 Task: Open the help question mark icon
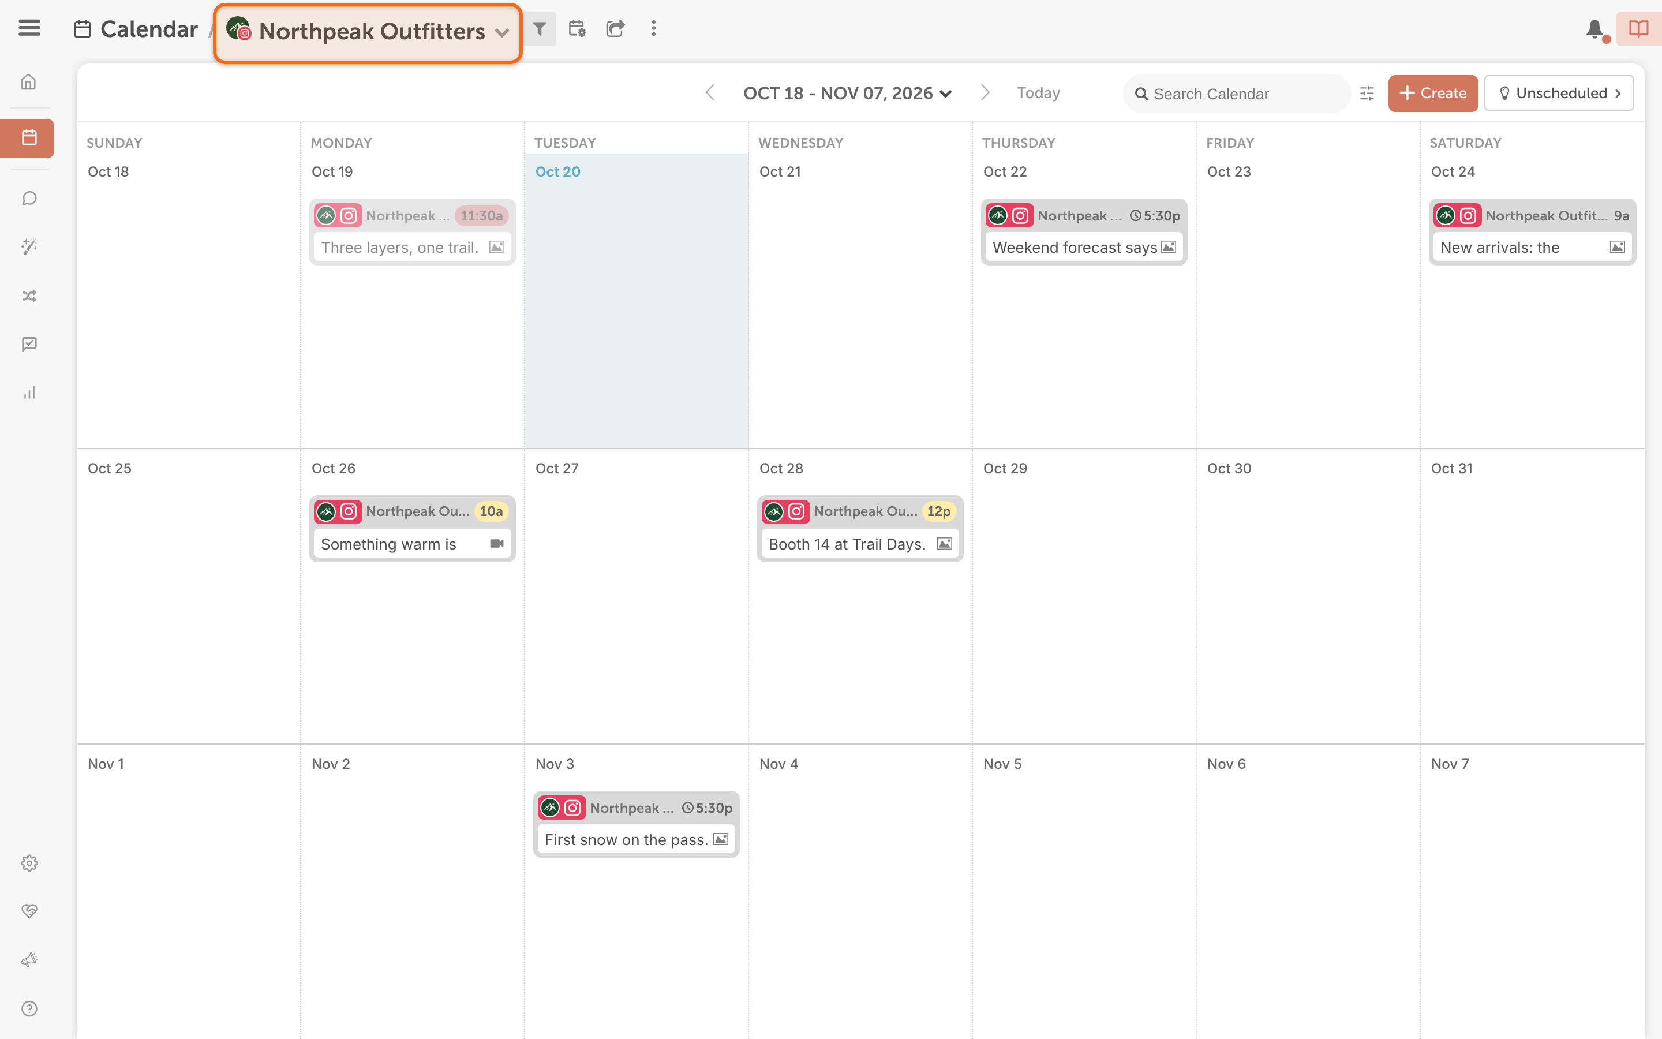point(29,1008)
